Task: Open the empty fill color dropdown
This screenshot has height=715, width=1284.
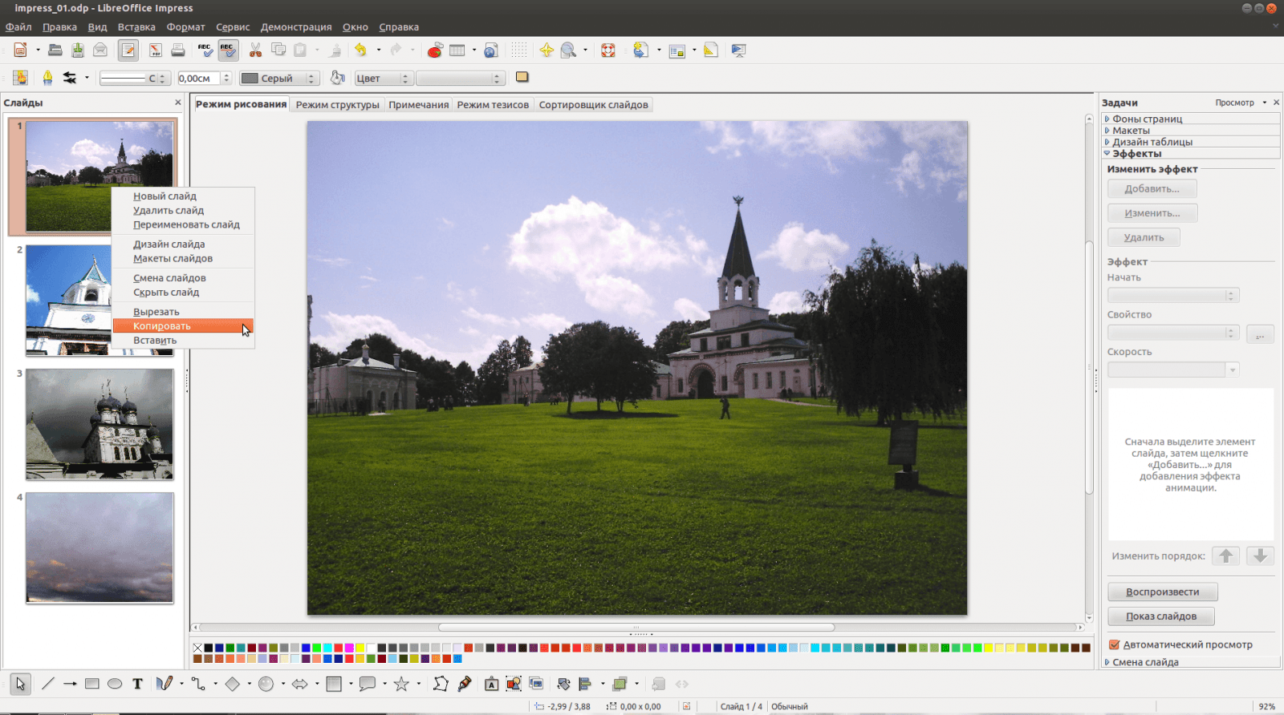Action: pos(460,78)
